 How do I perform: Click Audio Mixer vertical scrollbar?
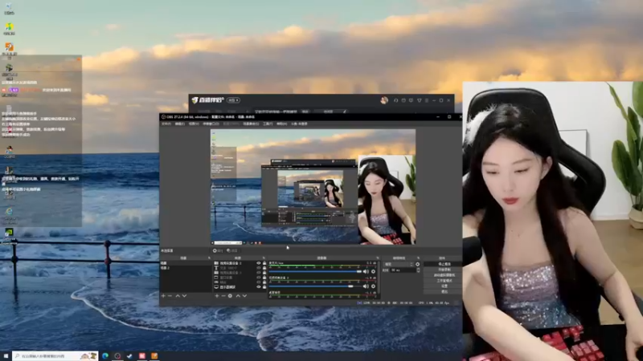coord(379,277)
